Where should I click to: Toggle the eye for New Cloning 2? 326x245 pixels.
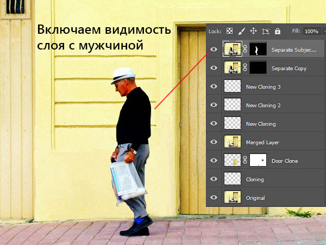click(214, 105)
